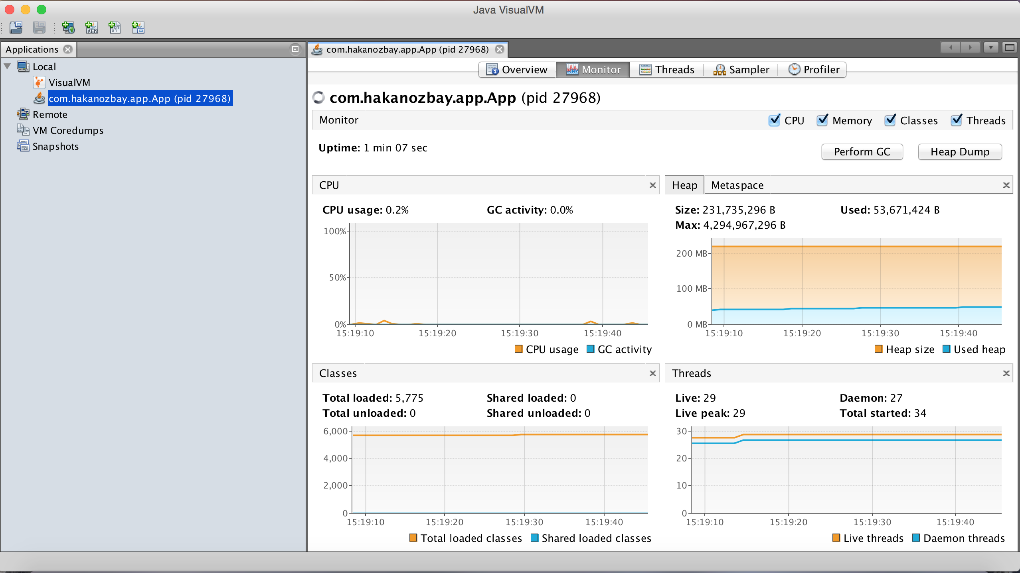Add a remote host via toolbar icon

coord(68,28)
